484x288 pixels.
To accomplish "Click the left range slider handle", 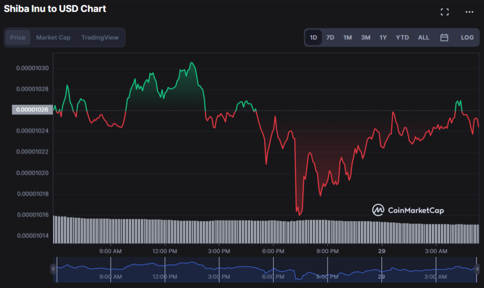I will [53, 269].
